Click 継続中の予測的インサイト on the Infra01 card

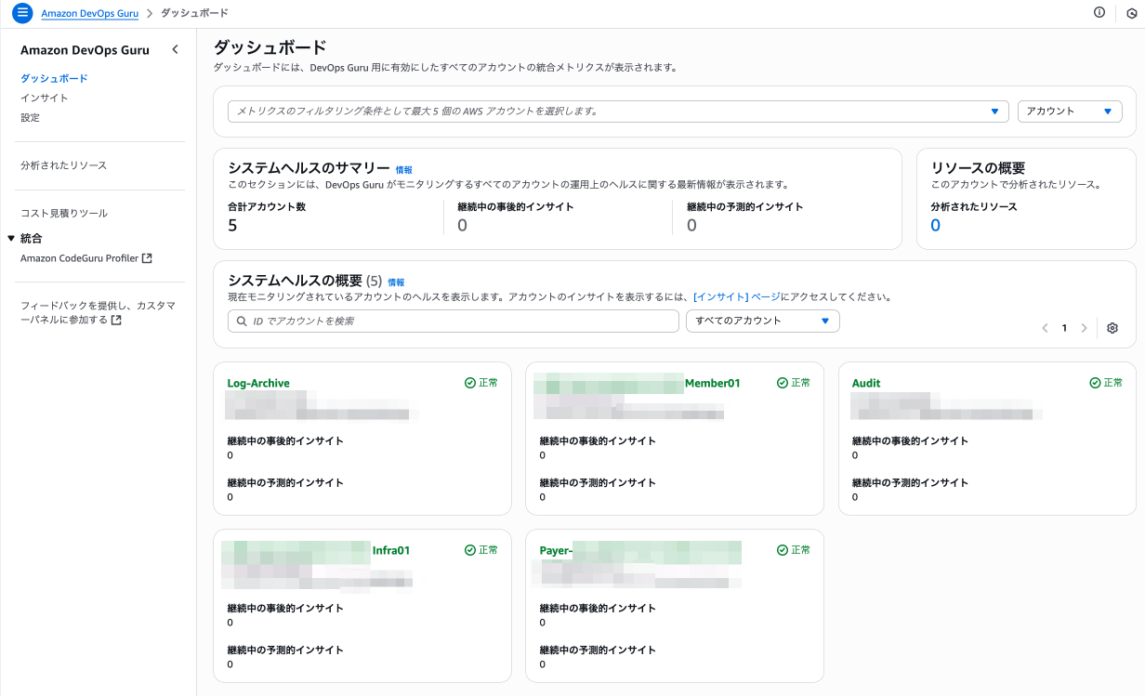pyautogui.click(x=285, y=650)
